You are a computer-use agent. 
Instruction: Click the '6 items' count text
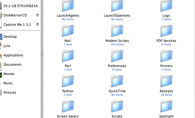pos(166,44)
